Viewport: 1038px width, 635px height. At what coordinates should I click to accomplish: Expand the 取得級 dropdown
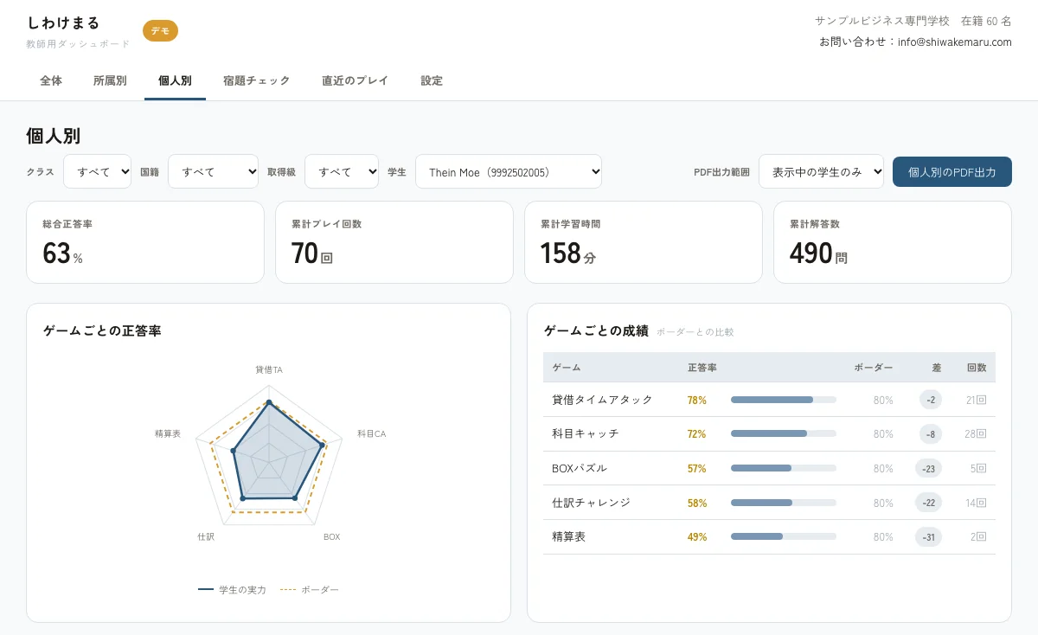pos(341,171)
